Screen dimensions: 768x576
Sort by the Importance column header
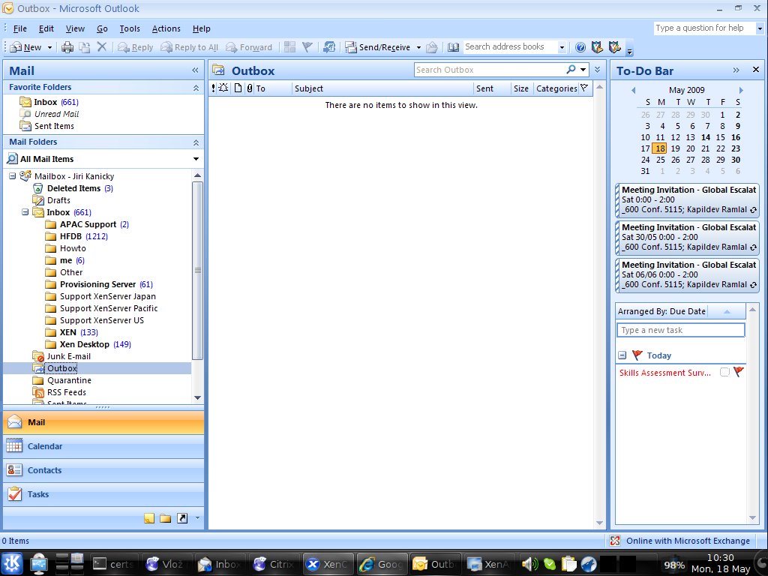213,88
